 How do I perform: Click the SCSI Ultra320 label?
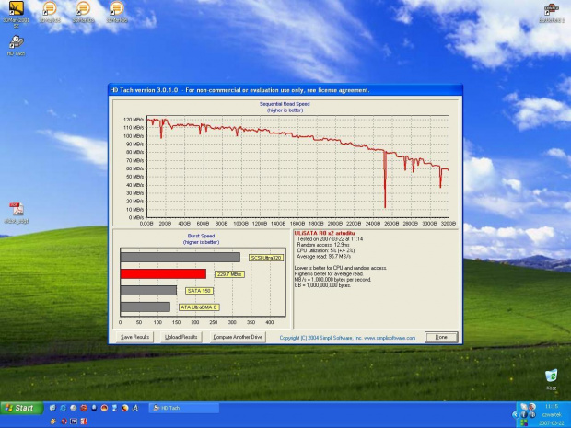(x=266, y=258)
